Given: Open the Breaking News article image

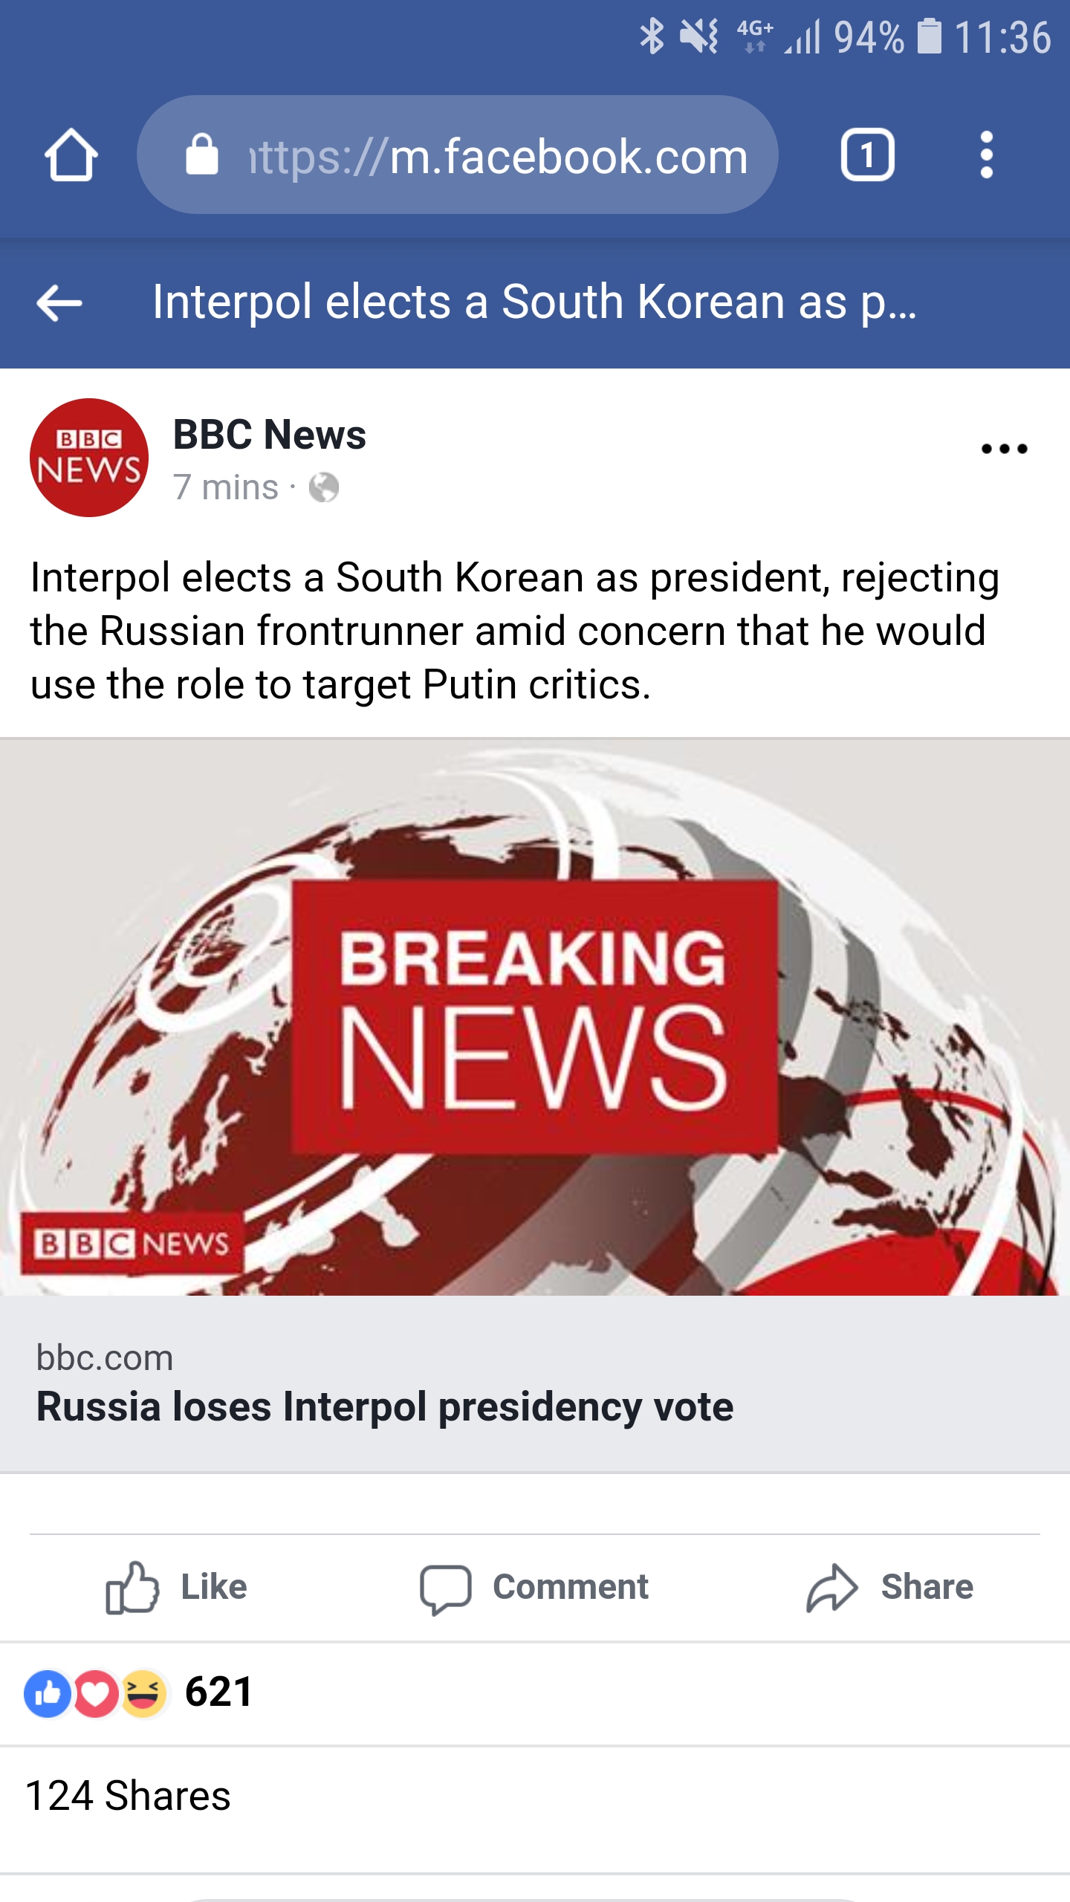Looking at the screenshot, I should tap(535, 1018).
